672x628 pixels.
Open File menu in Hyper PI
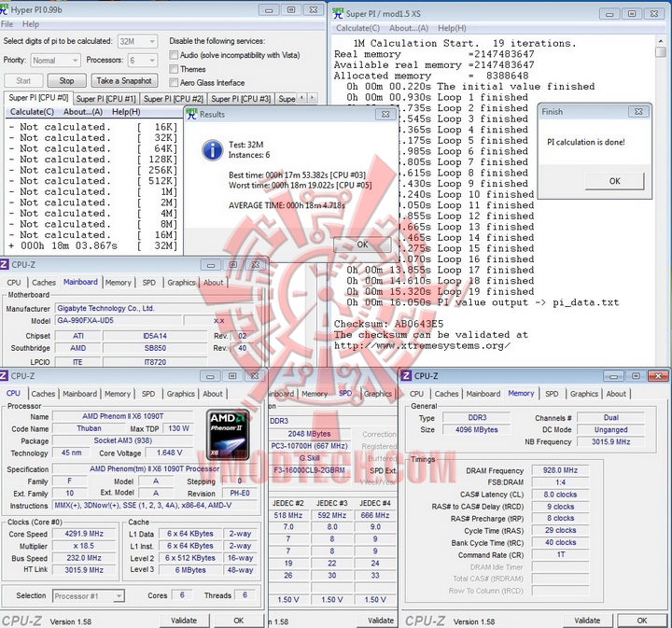[7, 24]
